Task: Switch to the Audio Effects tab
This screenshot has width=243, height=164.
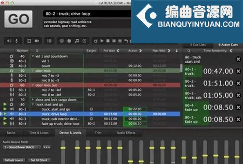Action: [126, 133]
